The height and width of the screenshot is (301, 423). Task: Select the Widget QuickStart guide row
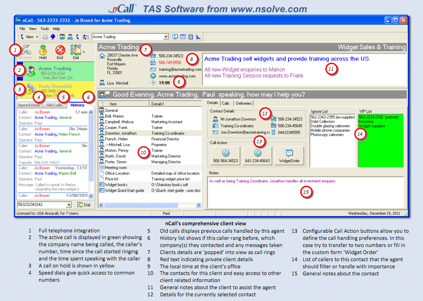point(150,191)
